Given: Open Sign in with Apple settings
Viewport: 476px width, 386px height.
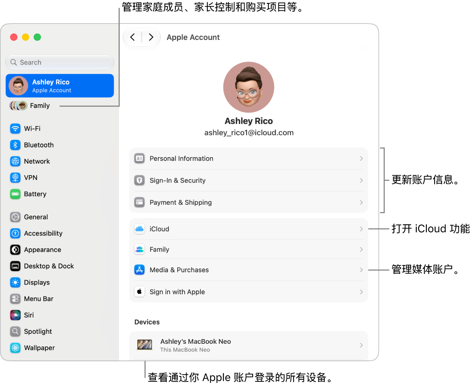Looking at the screenshot, I should 249,292.
